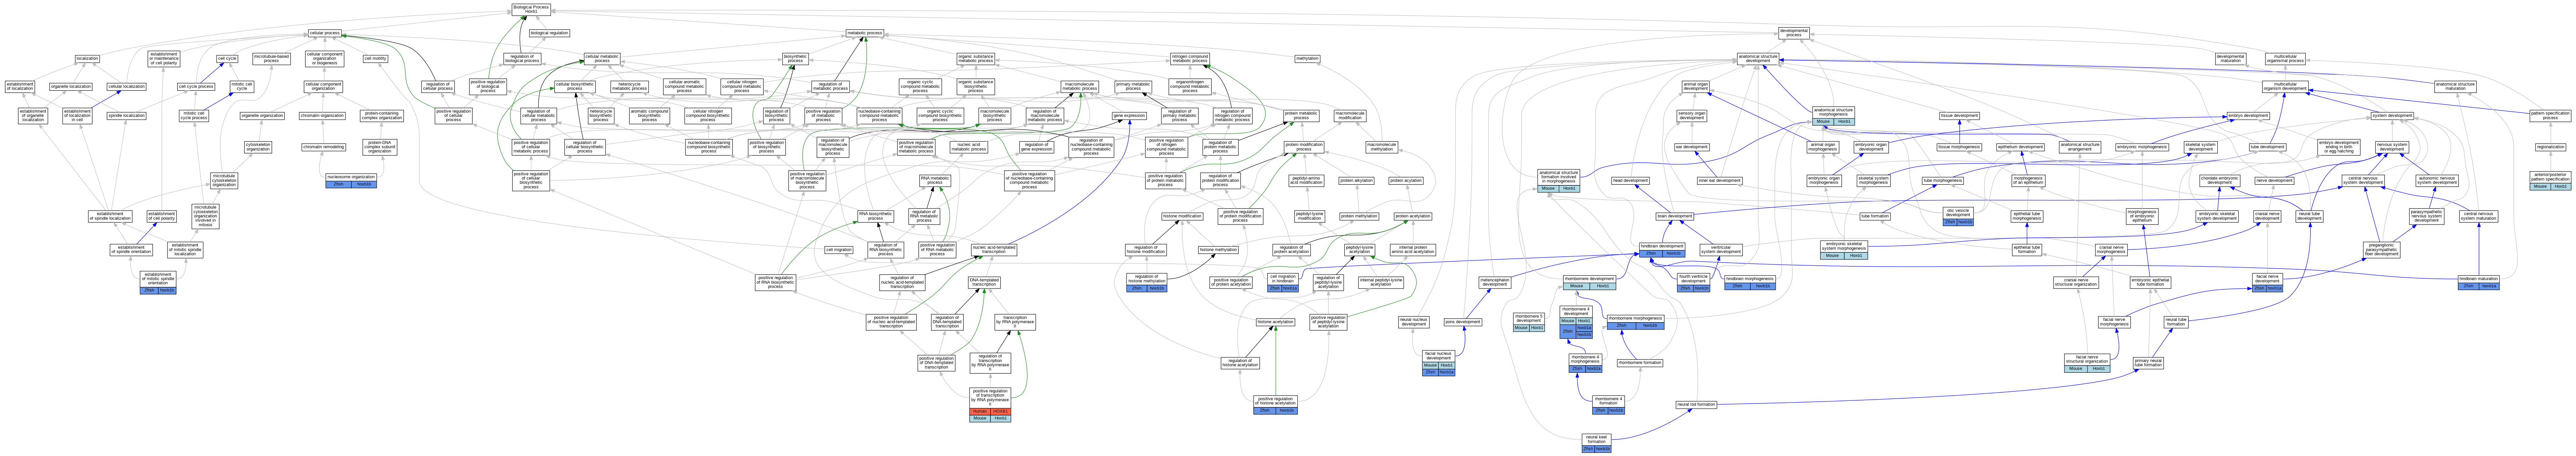Click the 'biological regulation' node
The image size is (2576, 456).
549,33
